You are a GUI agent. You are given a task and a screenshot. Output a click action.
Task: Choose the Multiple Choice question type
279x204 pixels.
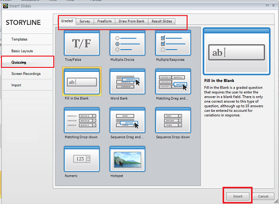coord(127,43)
